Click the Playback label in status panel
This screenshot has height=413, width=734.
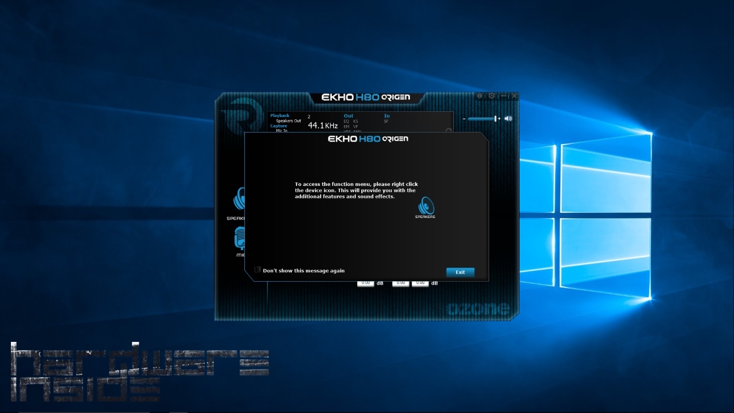[x=280, y=116]
